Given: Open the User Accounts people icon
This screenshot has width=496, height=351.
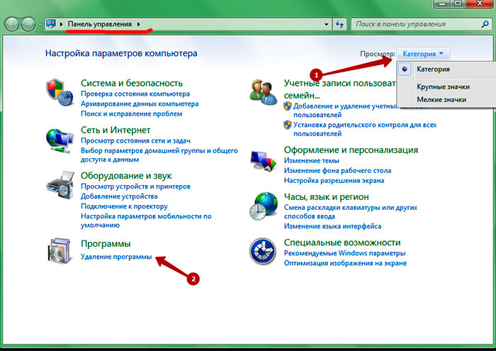Looking at the screenshot, I should 263,92.
